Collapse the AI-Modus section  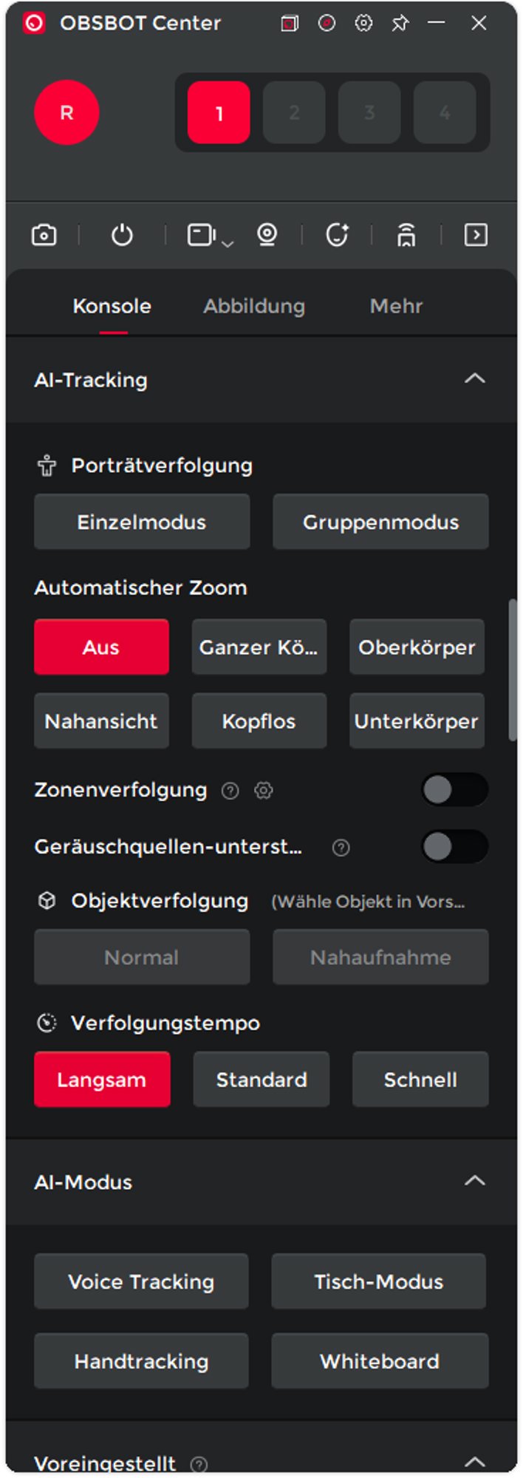(474, 1181)
